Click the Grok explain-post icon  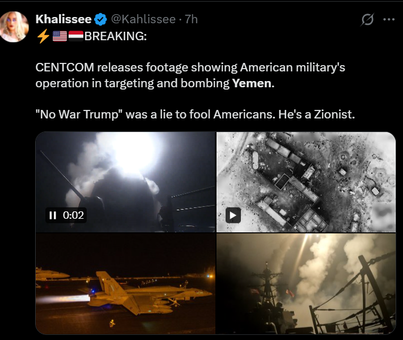(x=367, y=20)
